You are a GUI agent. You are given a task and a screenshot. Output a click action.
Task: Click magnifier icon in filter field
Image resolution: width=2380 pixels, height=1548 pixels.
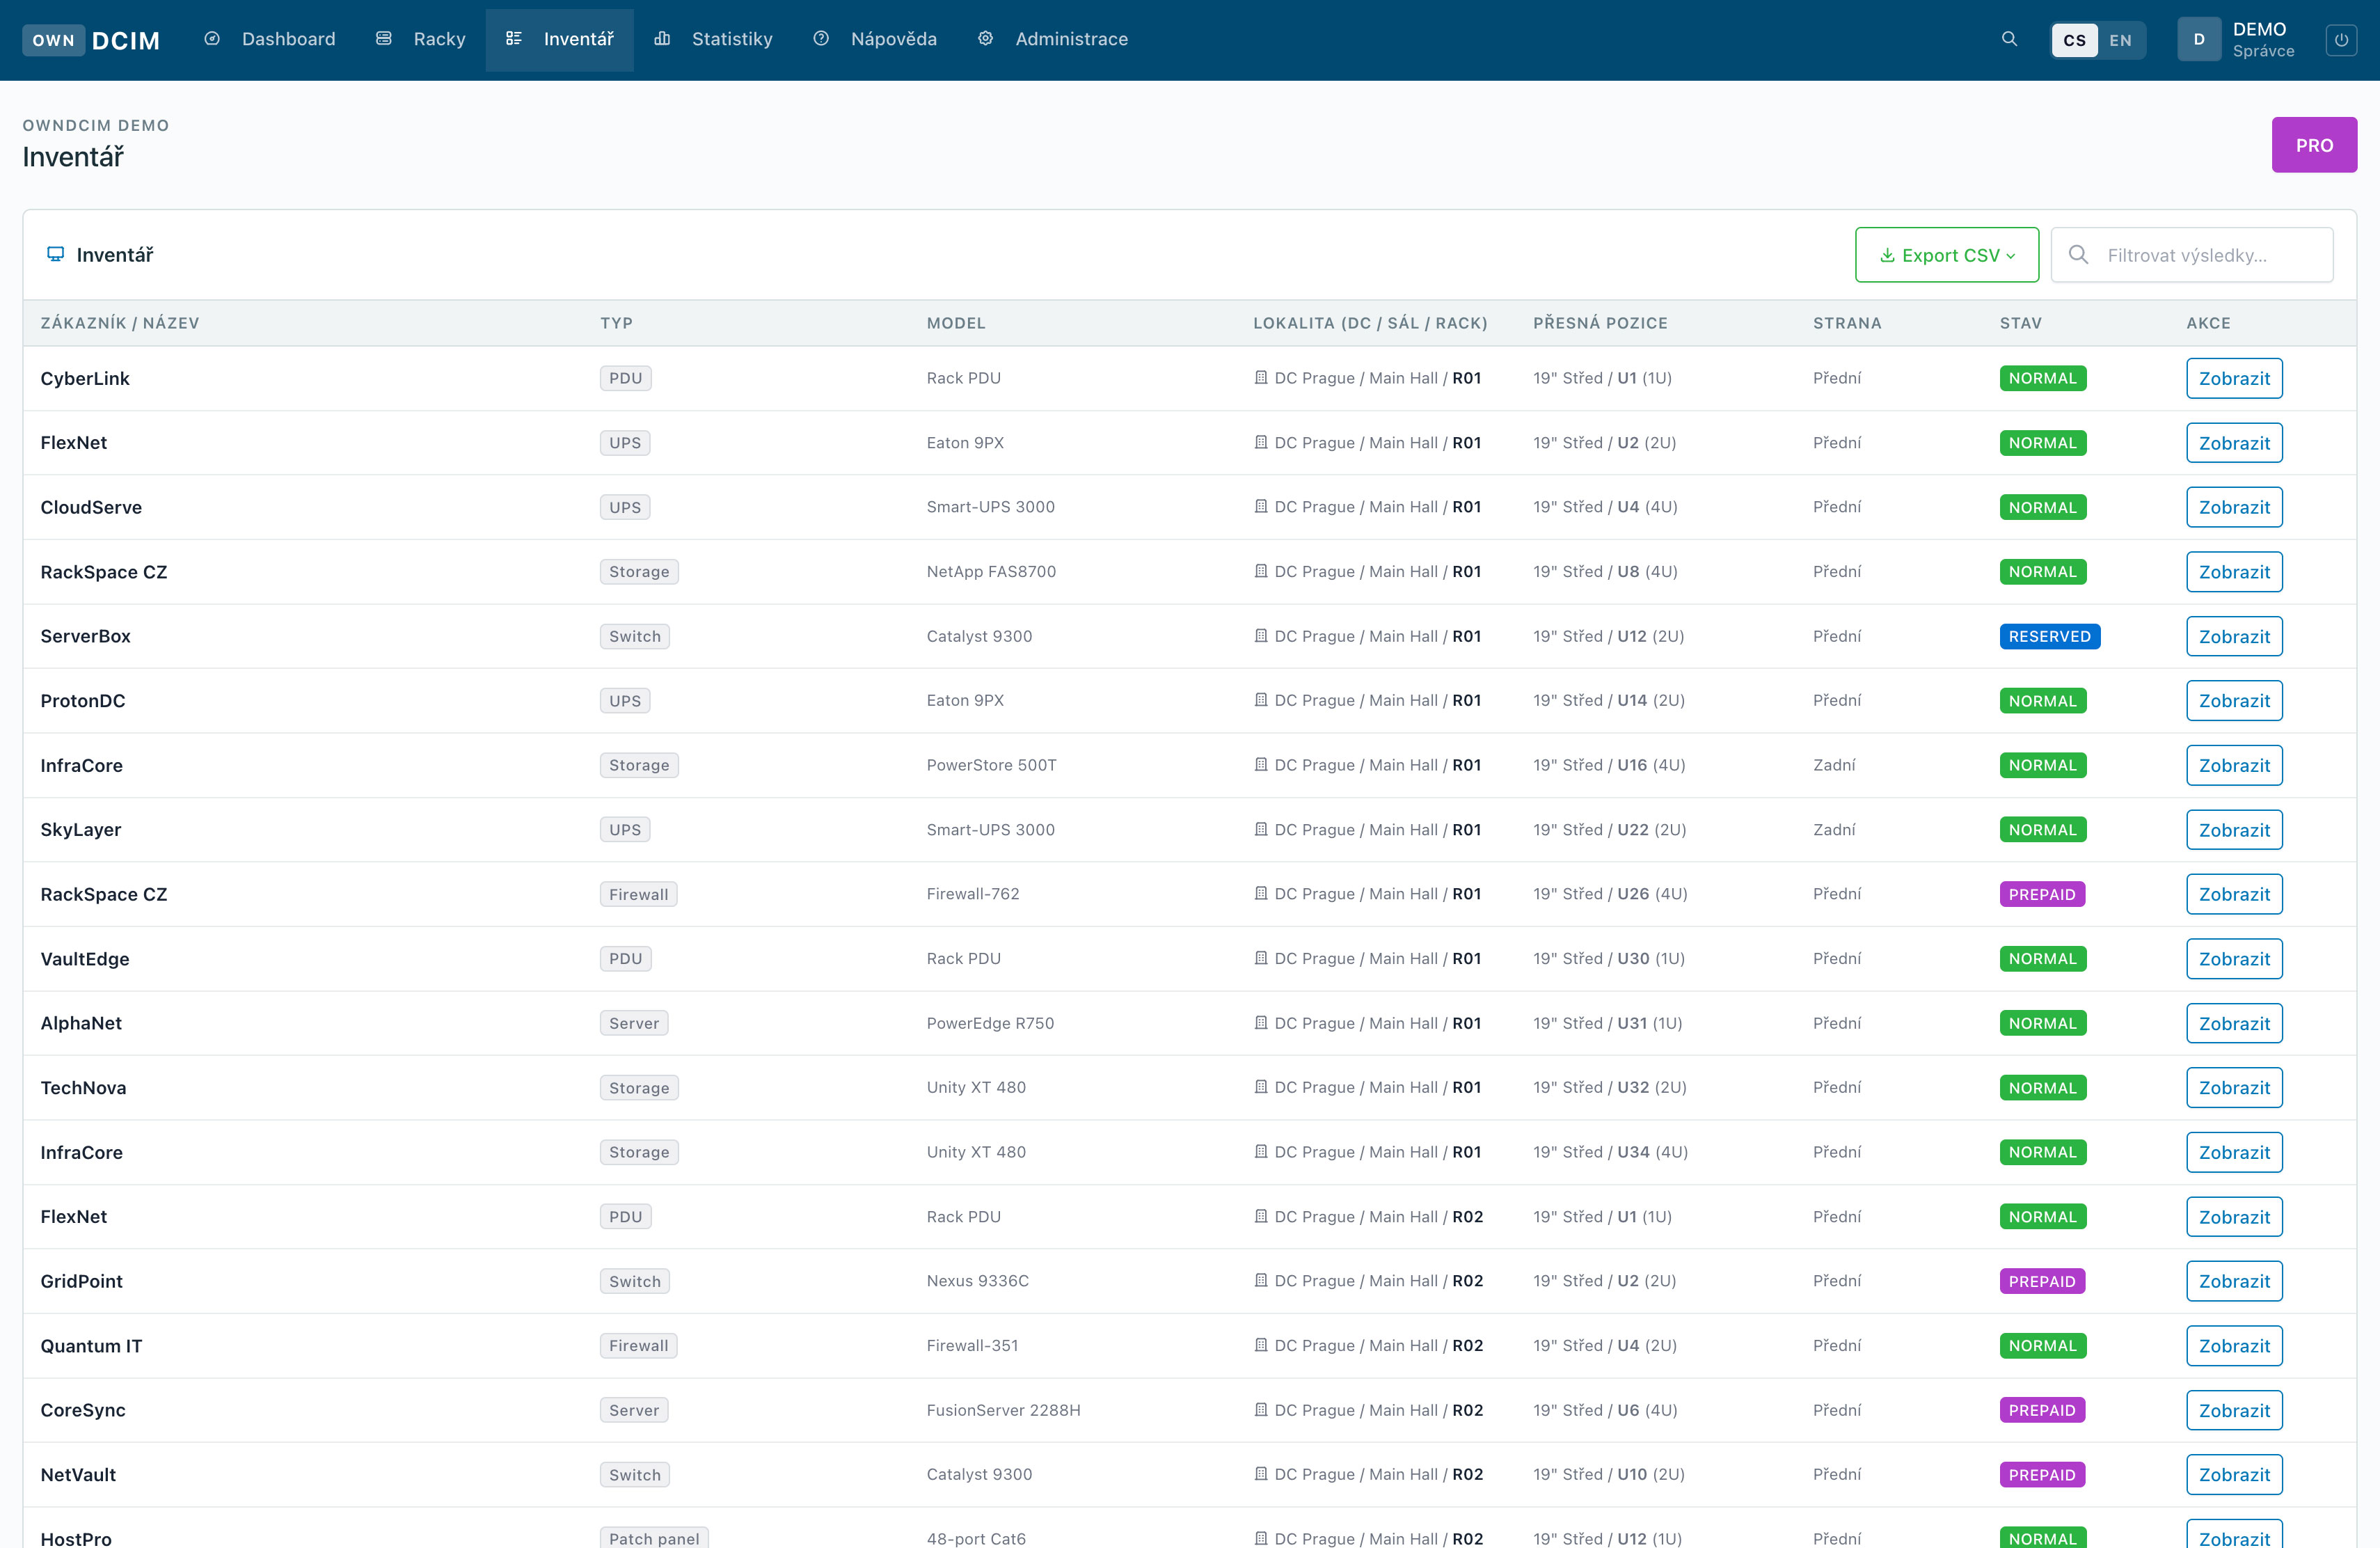point(2078,254)
